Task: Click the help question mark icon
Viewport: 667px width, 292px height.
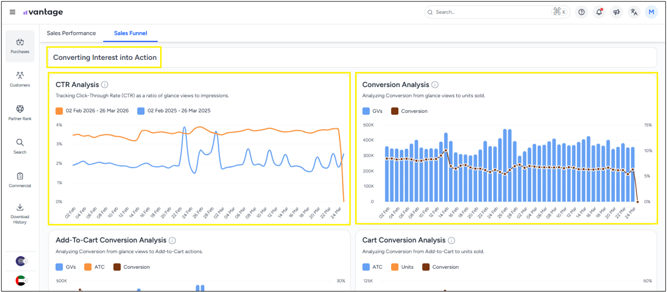Action: (x=581, y=12)
